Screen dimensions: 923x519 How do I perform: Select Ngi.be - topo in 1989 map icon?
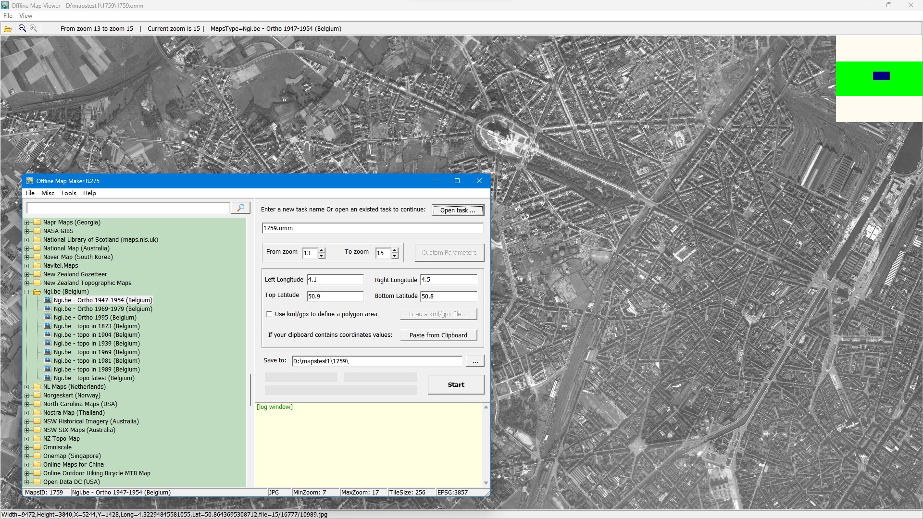[x=48, y=369]
